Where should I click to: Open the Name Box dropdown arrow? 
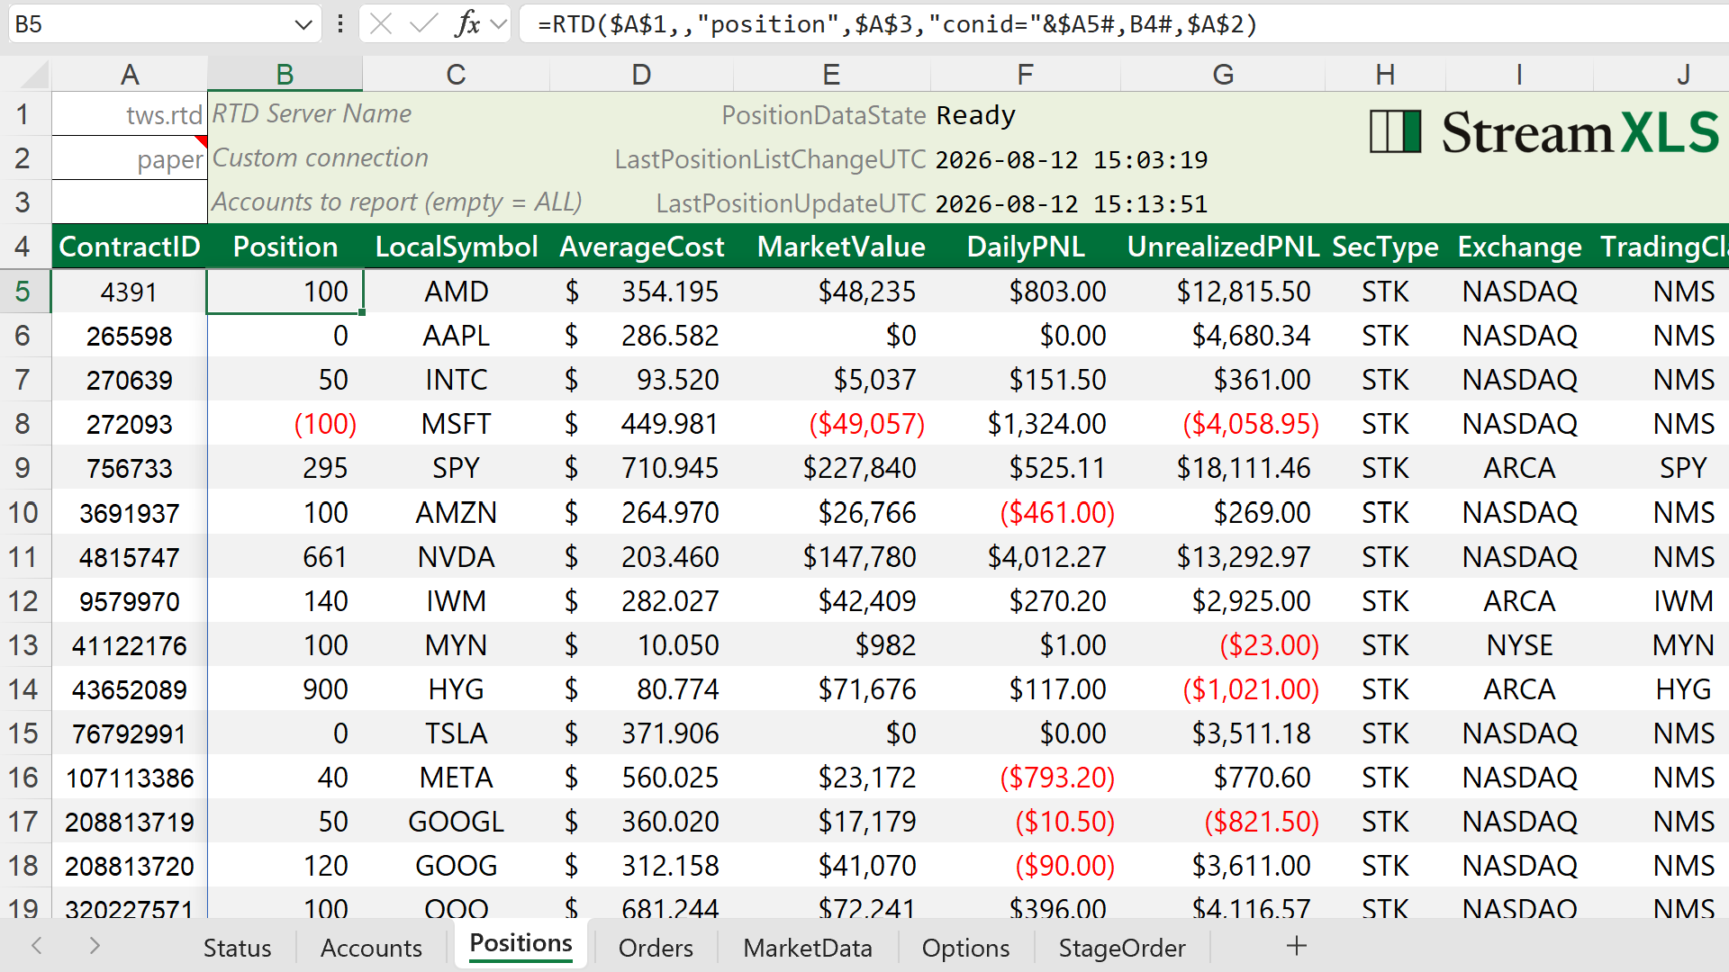[303, 24]
